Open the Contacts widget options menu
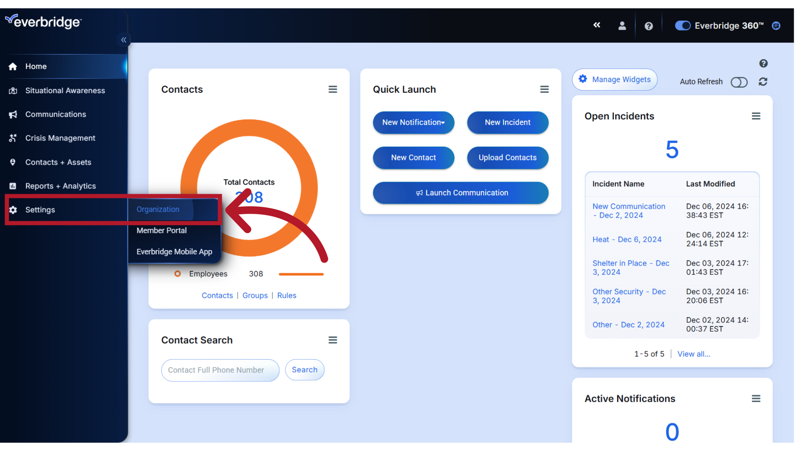The height and width of the screenshot is (451, 802). (333, 89)
